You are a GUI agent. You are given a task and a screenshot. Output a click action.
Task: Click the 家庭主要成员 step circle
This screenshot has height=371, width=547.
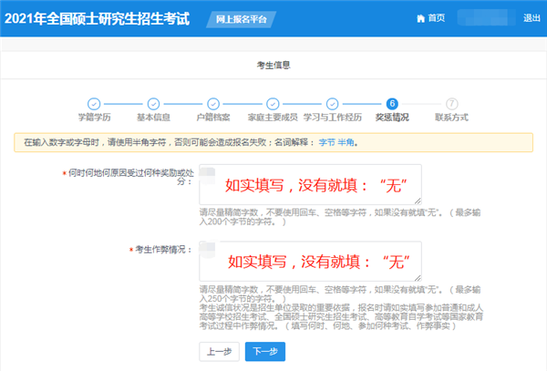coord(273,104)
